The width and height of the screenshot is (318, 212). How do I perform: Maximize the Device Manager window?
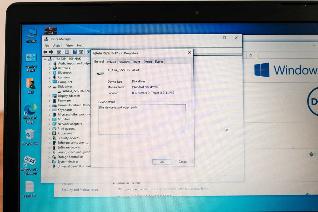pyautogui.click(x=224, y=38)
